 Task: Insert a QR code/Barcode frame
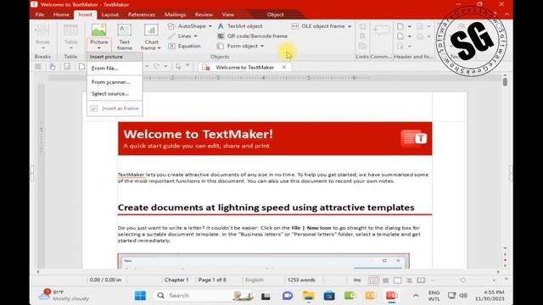[x=253, y=36]
